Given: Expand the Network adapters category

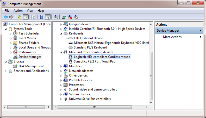Looking at the screenshot, I should 61,71.
